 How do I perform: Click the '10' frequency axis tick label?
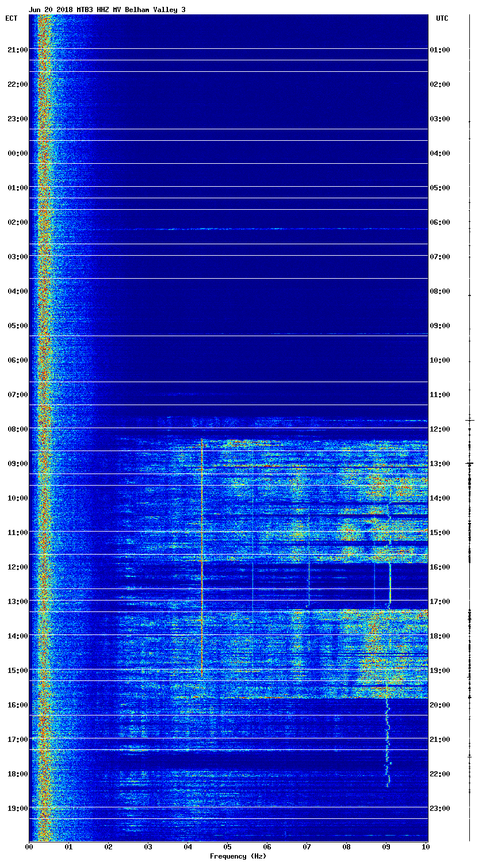(426, 847)
